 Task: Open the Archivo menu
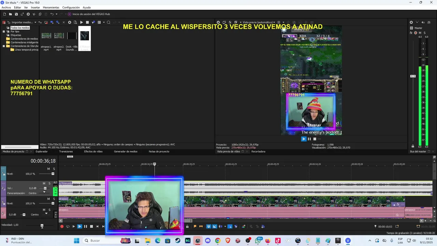point(6,8)
